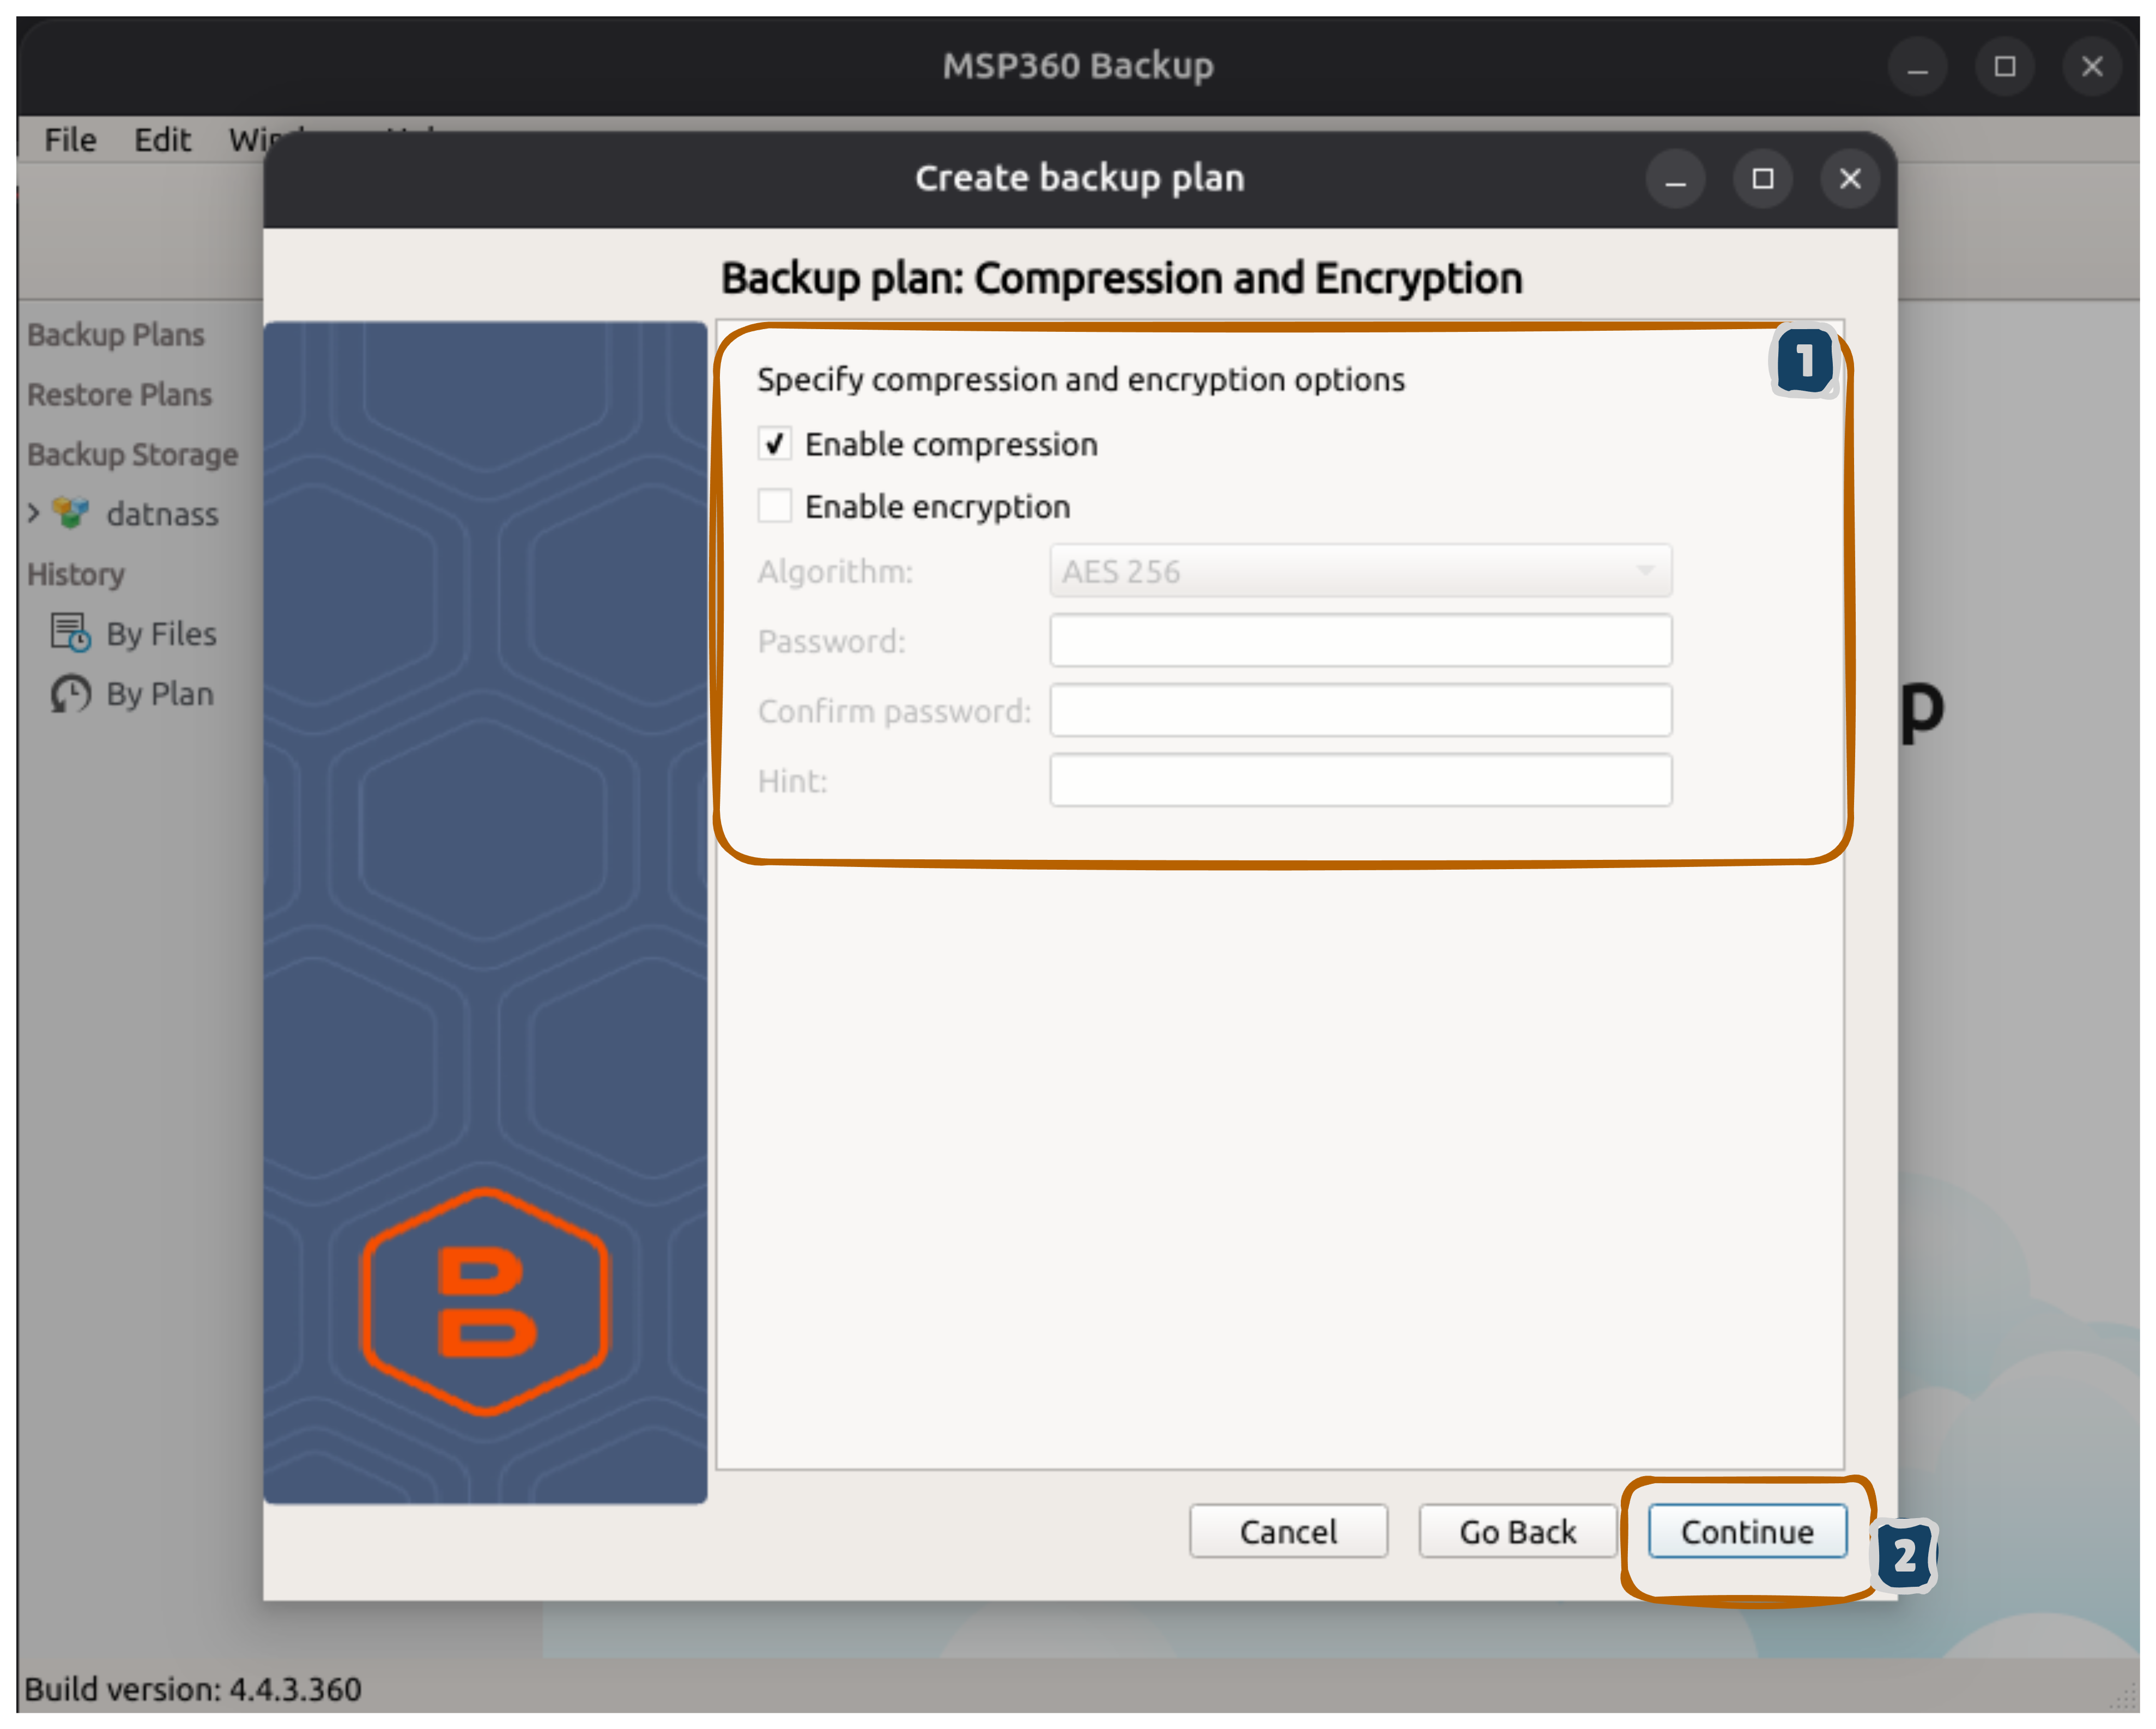The width and height of the screenshot is (2156, 1729).
Task: Click the By Plan clock icon
Action: [70, 693]
